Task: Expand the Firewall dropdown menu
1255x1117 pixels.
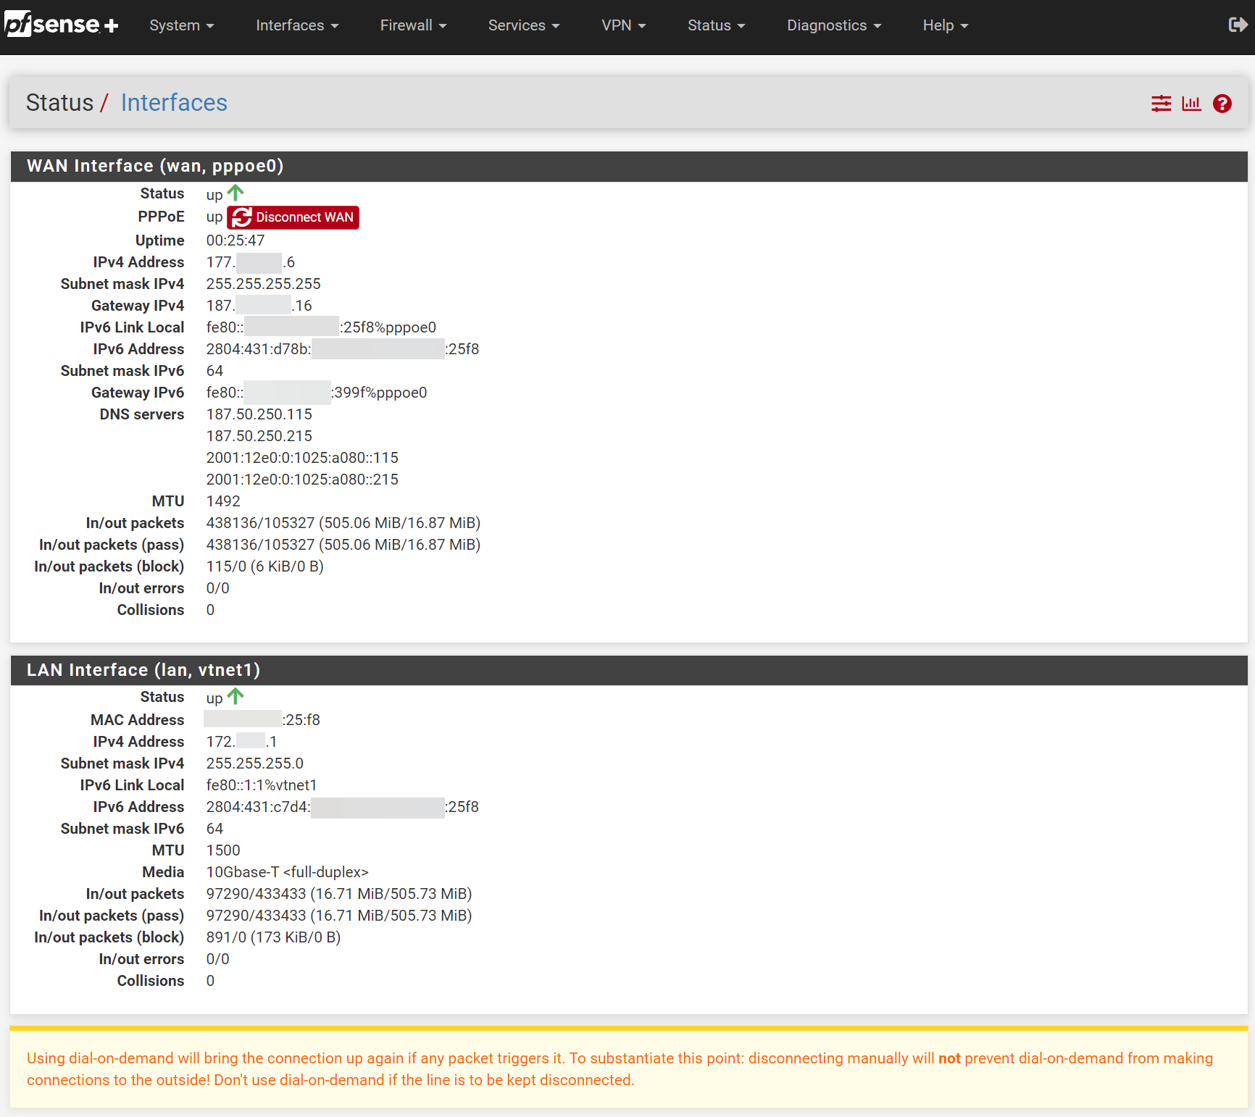Action: click(x=413, y=25)
